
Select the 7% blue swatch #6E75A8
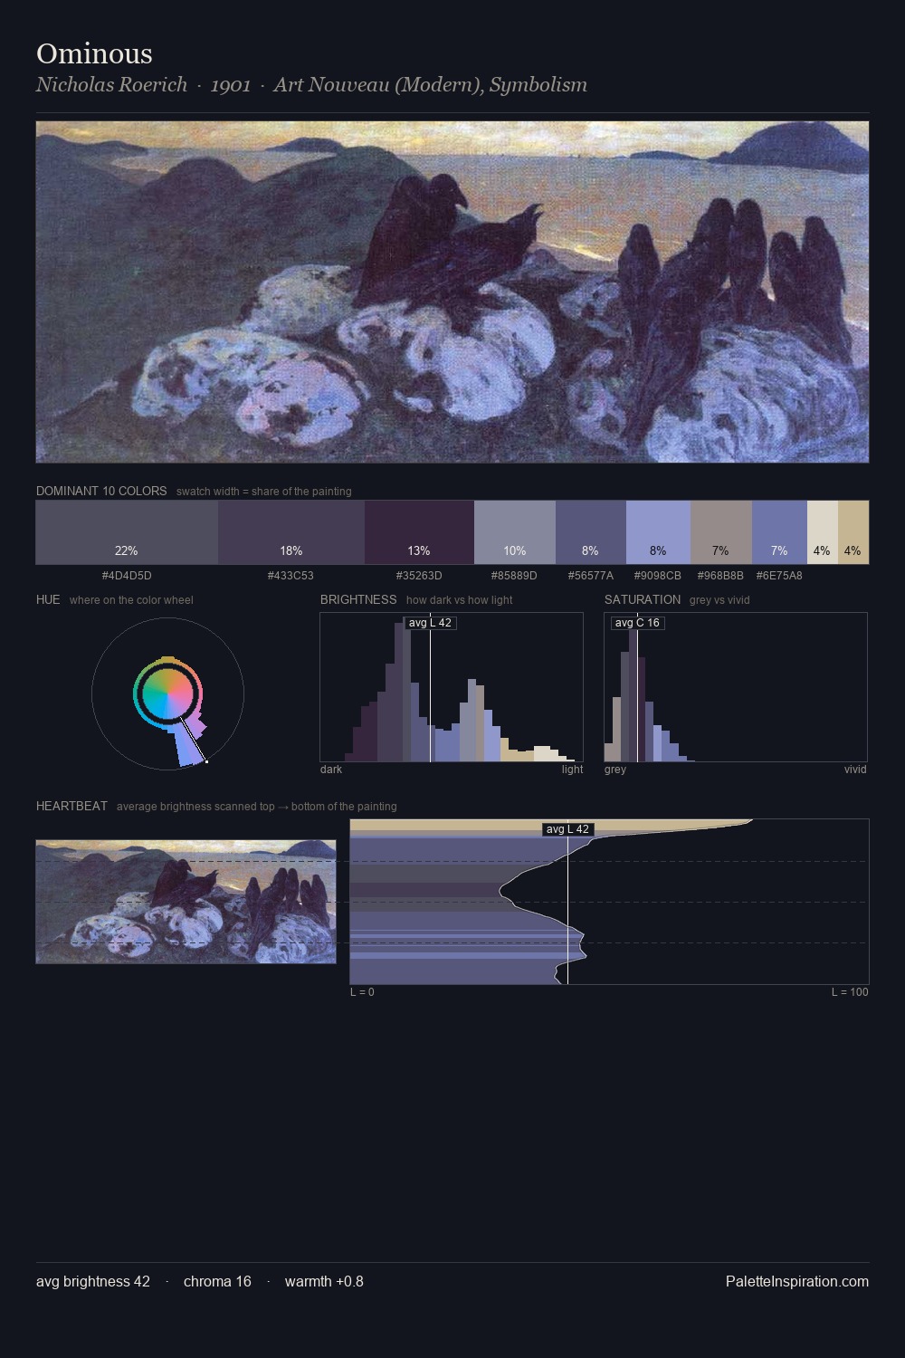(x=779, y=532)
